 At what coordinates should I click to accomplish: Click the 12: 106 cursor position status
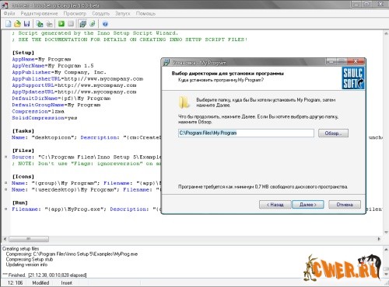(x=15, y=283)
